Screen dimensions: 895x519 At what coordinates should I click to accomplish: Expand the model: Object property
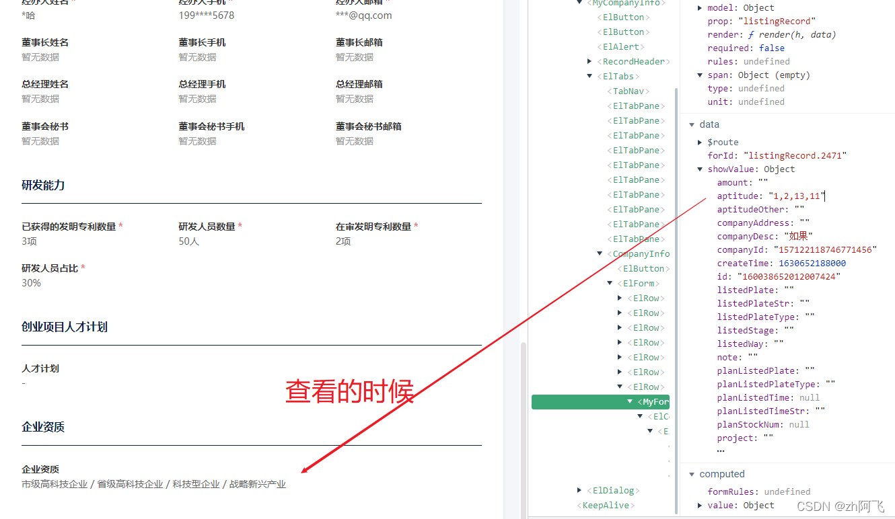701,7
